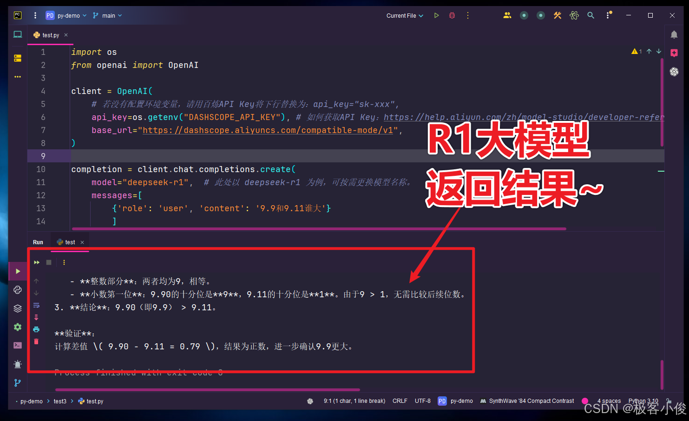Click the Run console horizontal scrollbar

(208, 390)
